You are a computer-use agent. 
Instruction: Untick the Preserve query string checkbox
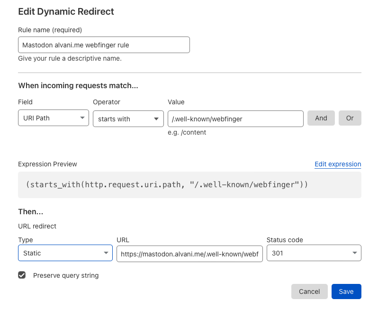pos(22,275)
